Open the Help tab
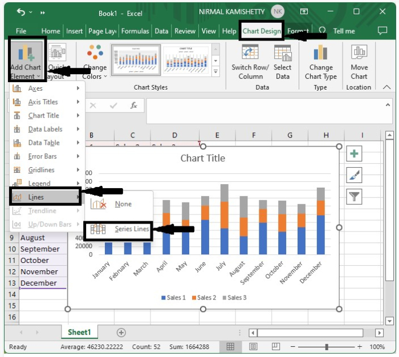Viewport: 399px width, 357px height. pos(229,31)
